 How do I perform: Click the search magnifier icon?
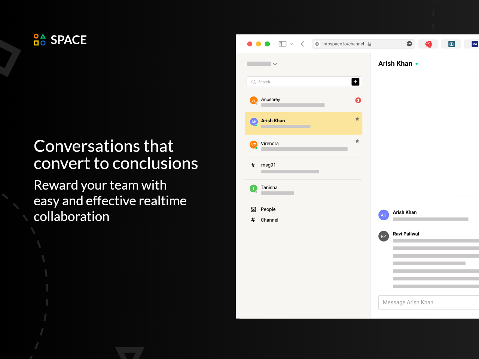[x=254, y=82]
